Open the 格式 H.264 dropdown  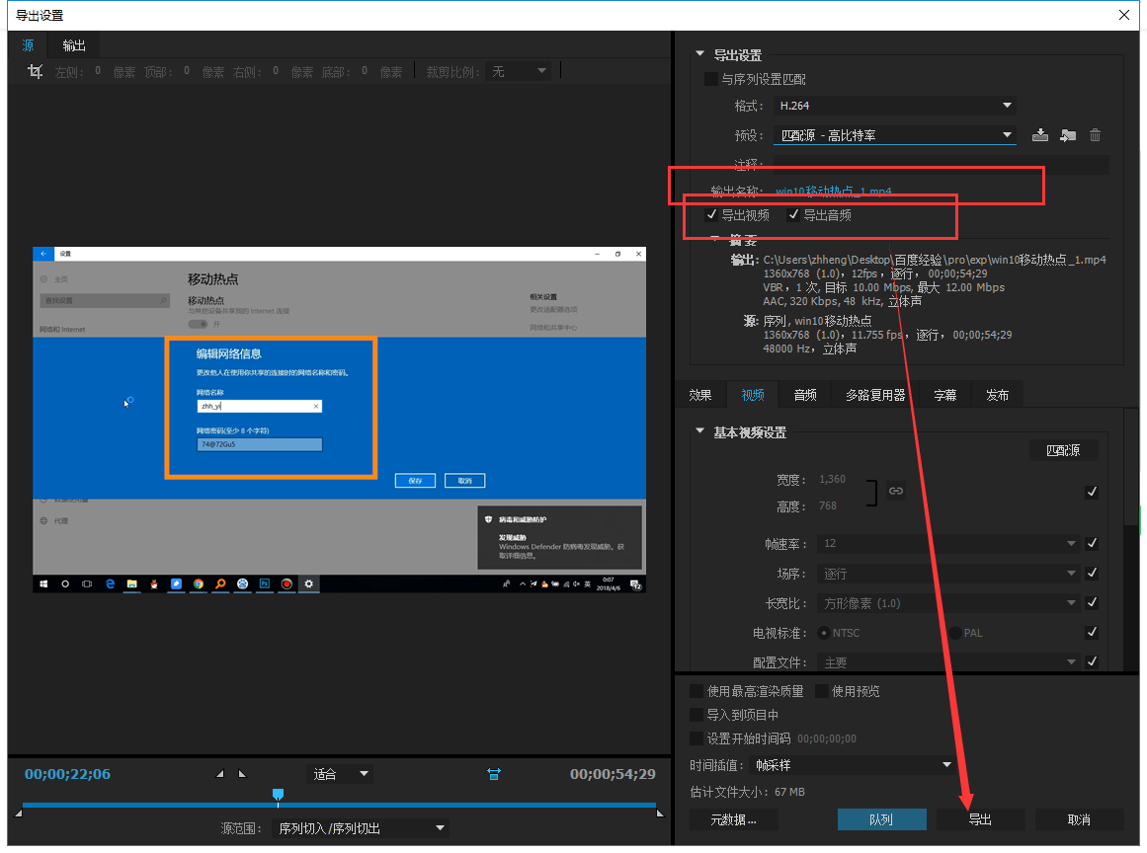click(x=894, y=106)
